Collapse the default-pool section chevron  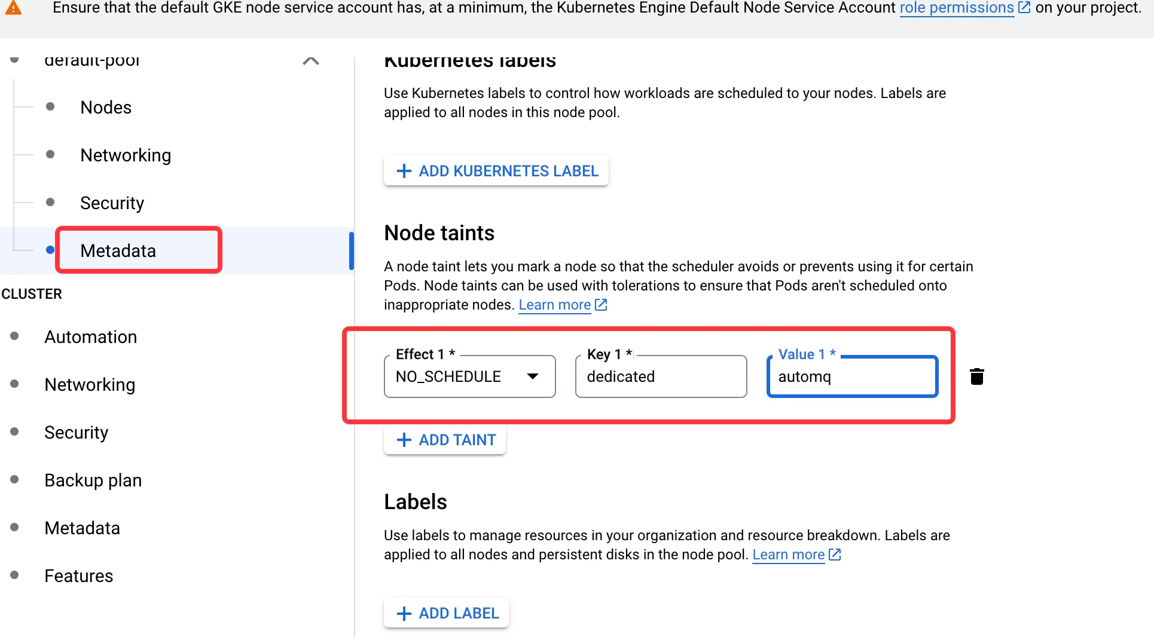pyautogui.click(x=311, y=61)
